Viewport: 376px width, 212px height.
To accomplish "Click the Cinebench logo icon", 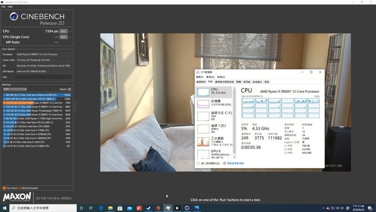I will click(14, 16).
